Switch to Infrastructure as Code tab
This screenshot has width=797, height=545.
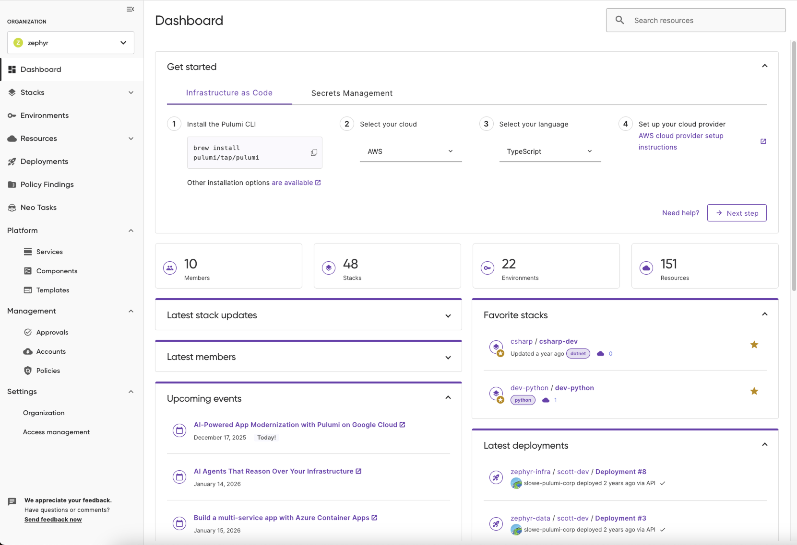(x=229, y=93)
